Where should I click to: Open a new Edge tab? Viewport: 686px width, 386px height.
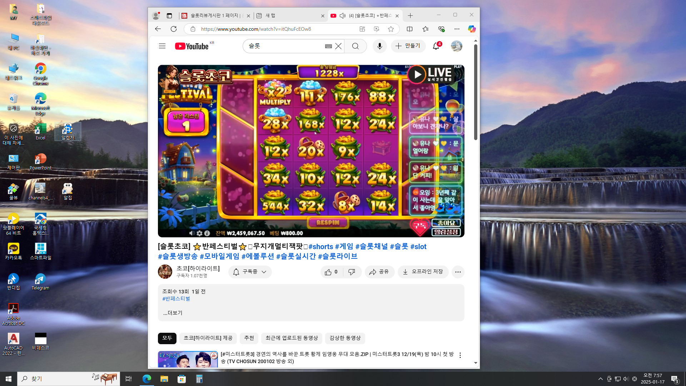411,16
